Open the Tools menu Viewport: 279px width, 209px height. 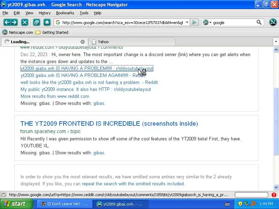tap(84, 13)
